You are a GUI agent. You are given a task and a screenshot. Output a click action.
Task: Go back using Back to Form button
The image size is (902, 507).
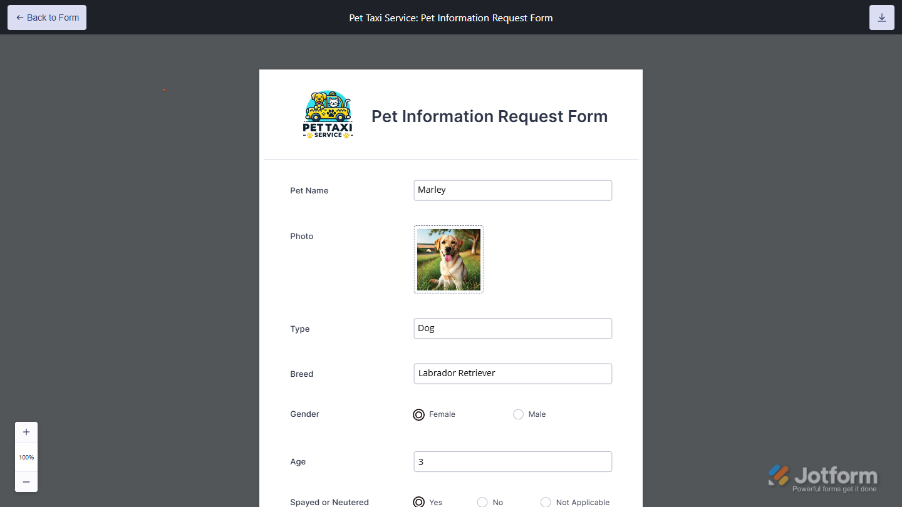[47, 18]
